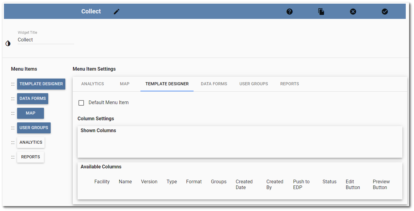Save with the checkmark circle icon
This screenshot has width=414, height=211.
(385, 12)
